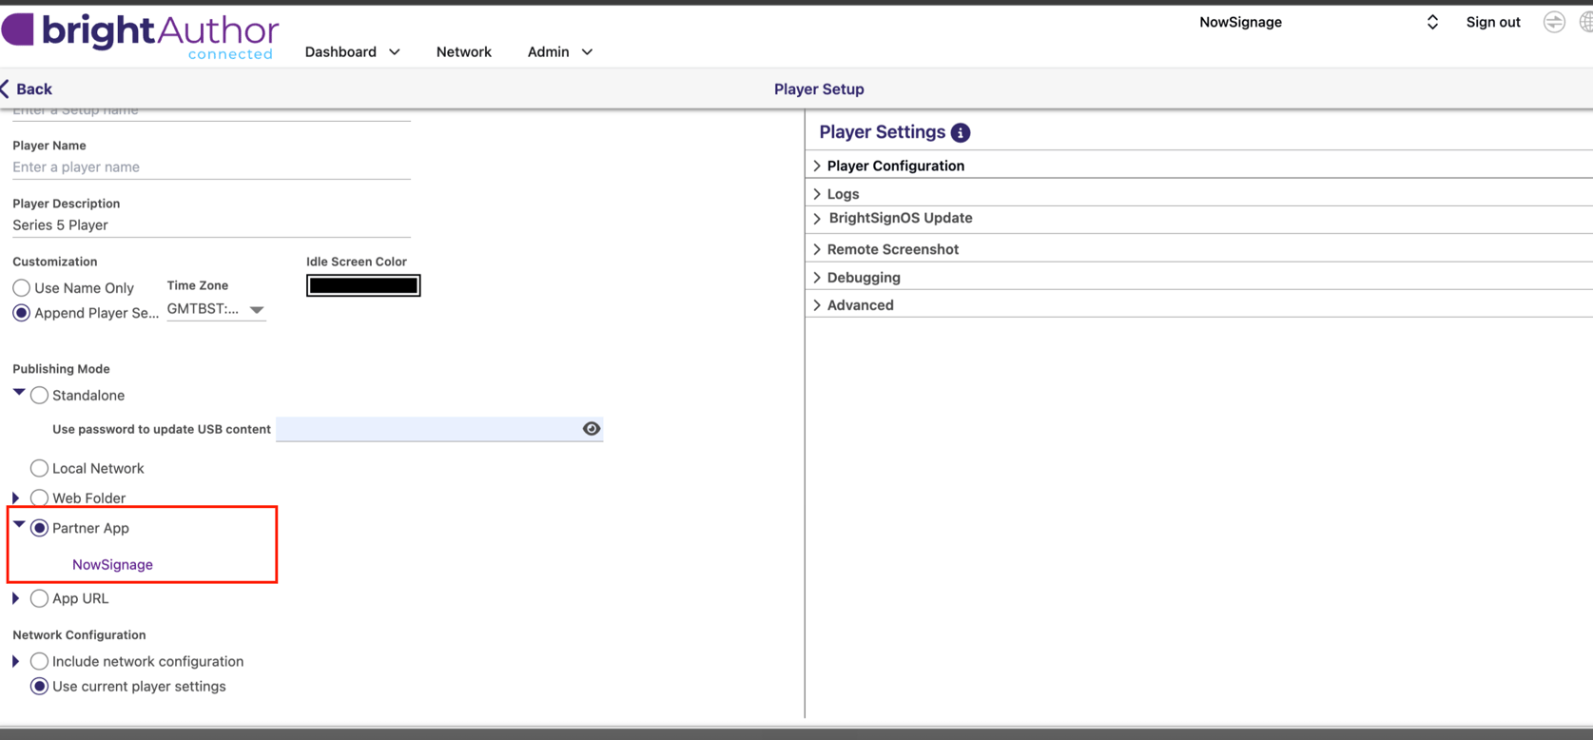Select the Use Name Only option
The image size is (1593, 740).
coord(21,287)
